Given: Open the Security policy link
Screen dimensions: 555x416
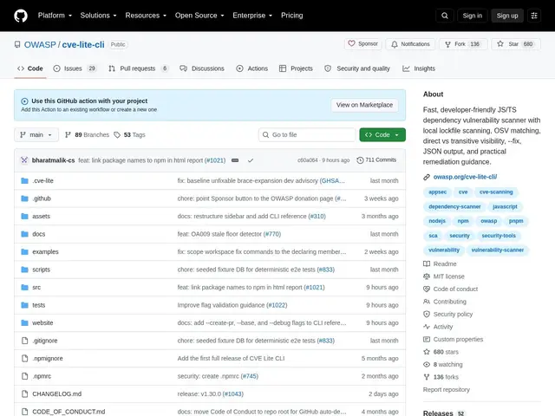Looking at the screenshot, I should [x=448, y=314].
